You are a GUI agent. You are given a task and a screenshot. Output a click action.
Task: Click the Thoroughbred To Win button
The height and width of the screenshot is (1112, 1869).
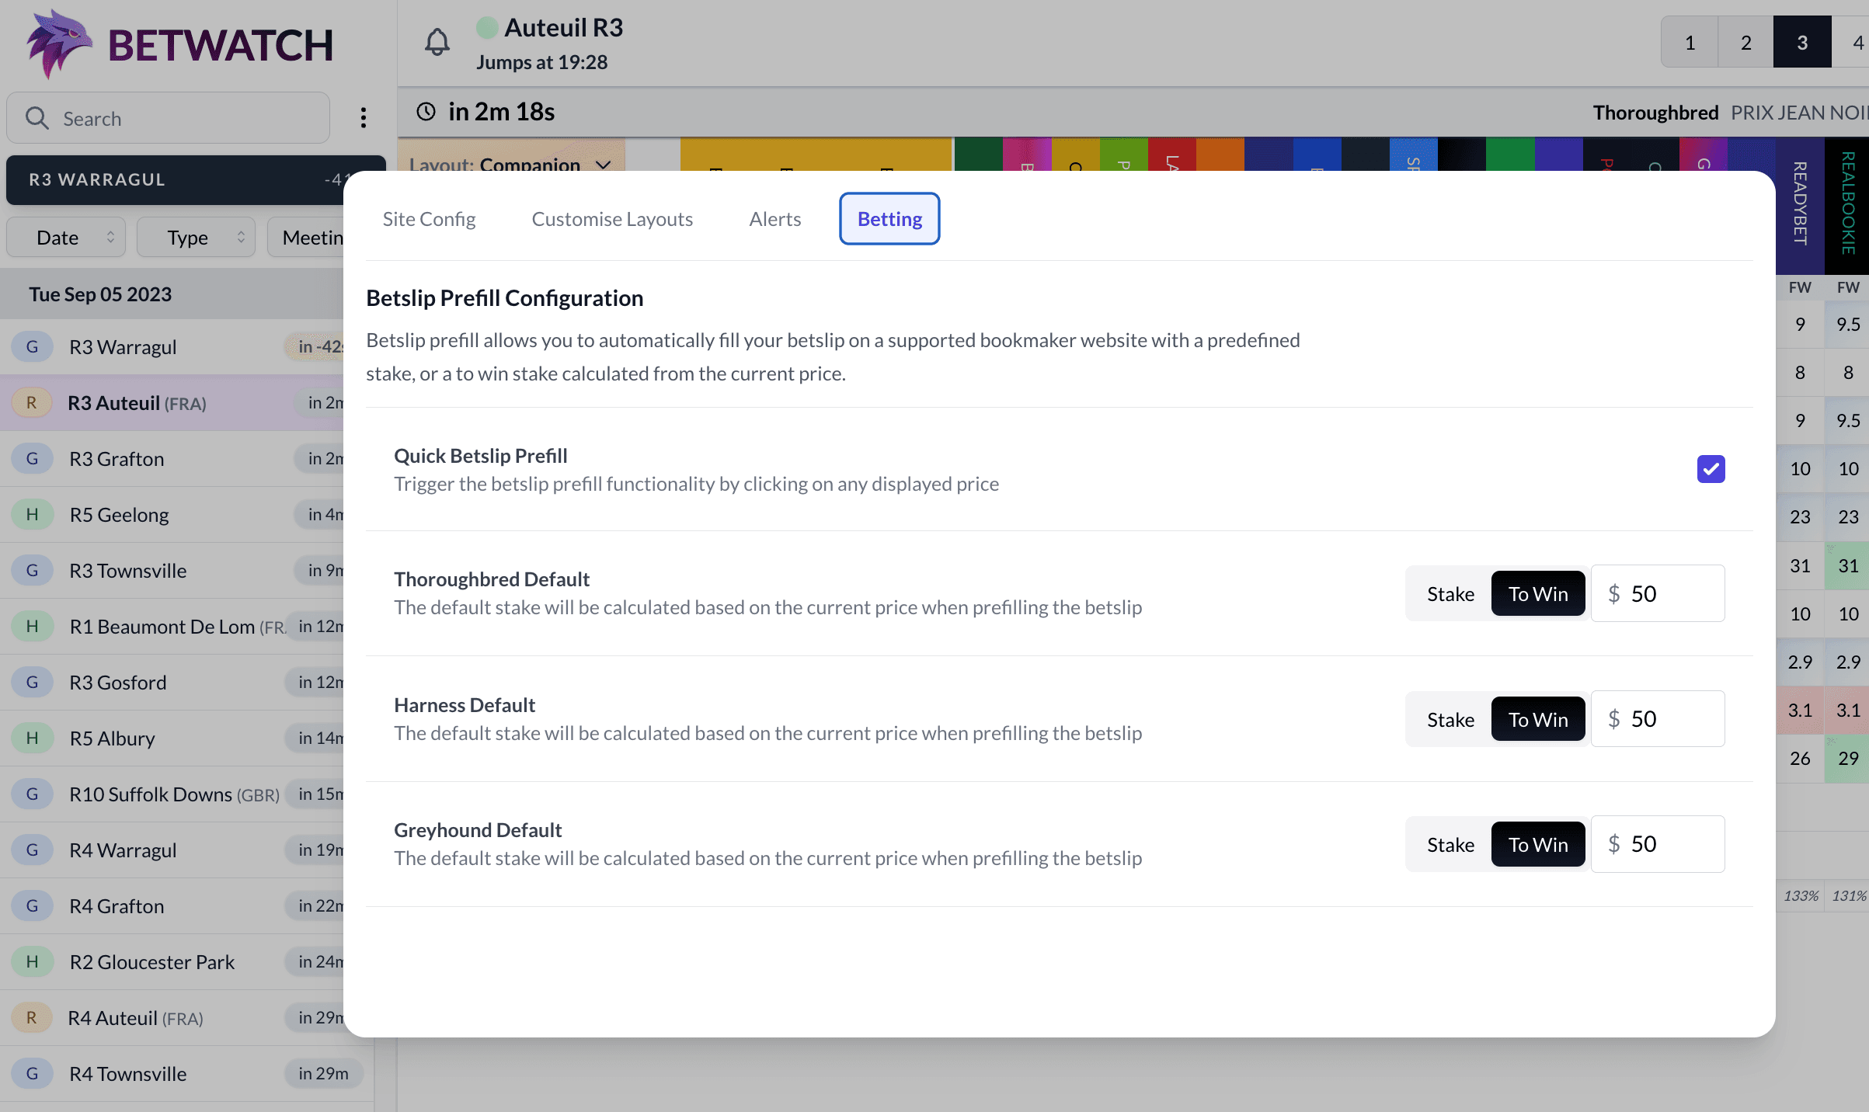[x=1538, y=593]
